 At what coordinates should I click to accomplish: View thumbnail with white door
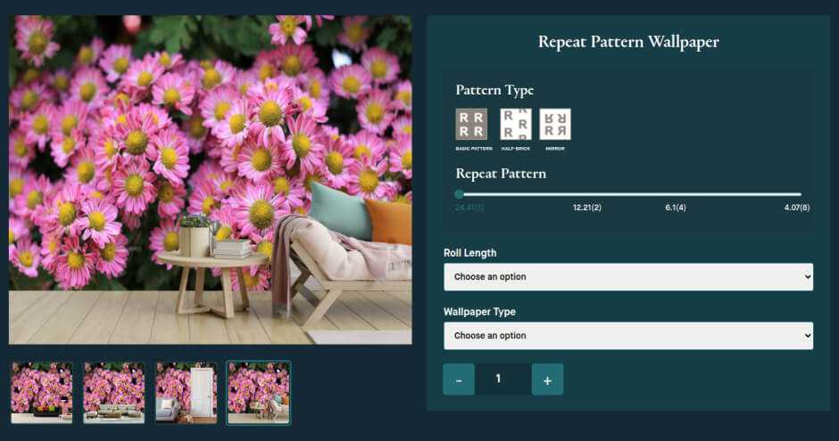click(x=187, y=392)
